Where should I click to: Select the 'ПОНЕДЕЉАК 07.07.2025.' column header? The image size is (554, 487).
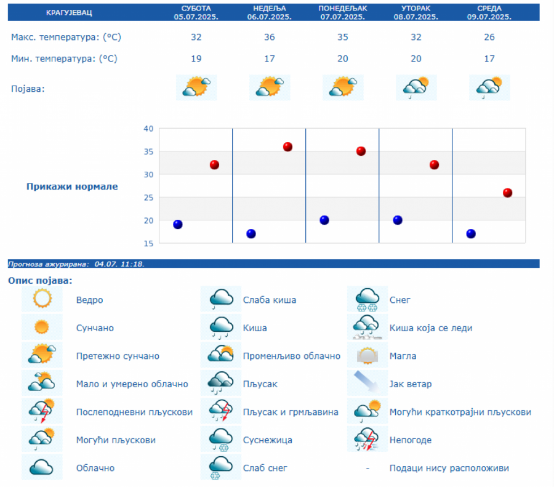pos(343,12)
